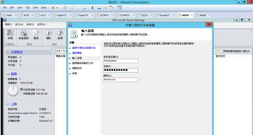Open the 動作(A) menu
Viewport: 253px width, 135px height.
tap(19, 24)
